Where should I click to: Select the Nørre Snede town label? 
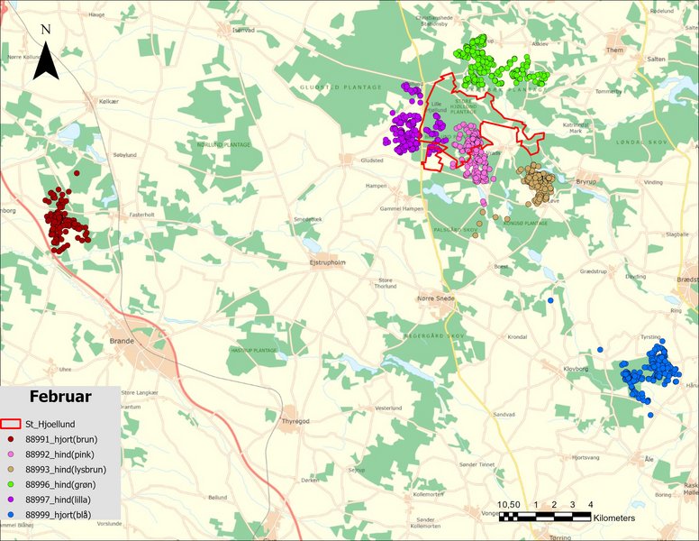pos(437,299)
